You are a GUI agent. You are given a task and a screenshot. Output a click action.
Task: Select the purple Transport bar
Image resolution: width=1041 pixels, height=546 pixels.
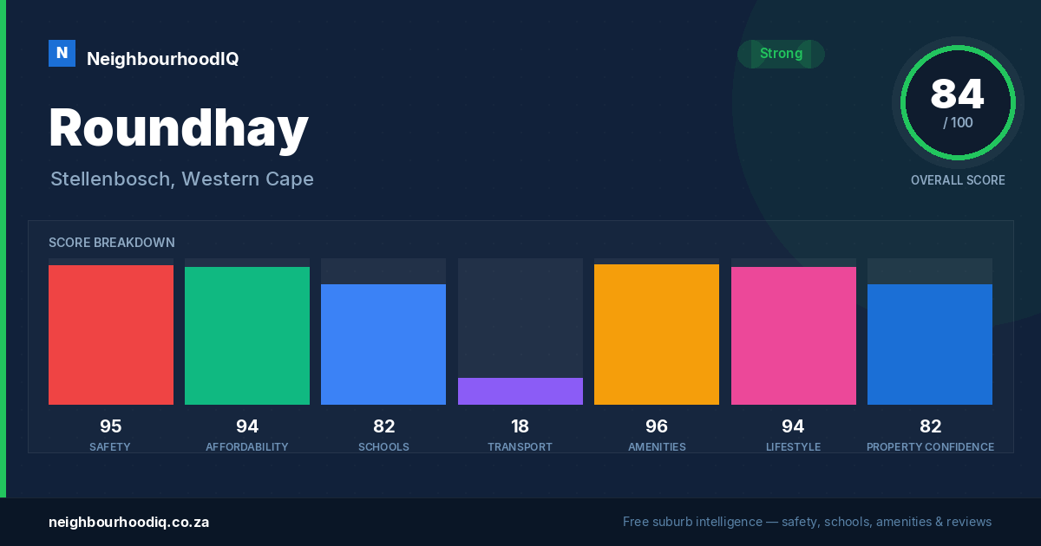[520, 391]
